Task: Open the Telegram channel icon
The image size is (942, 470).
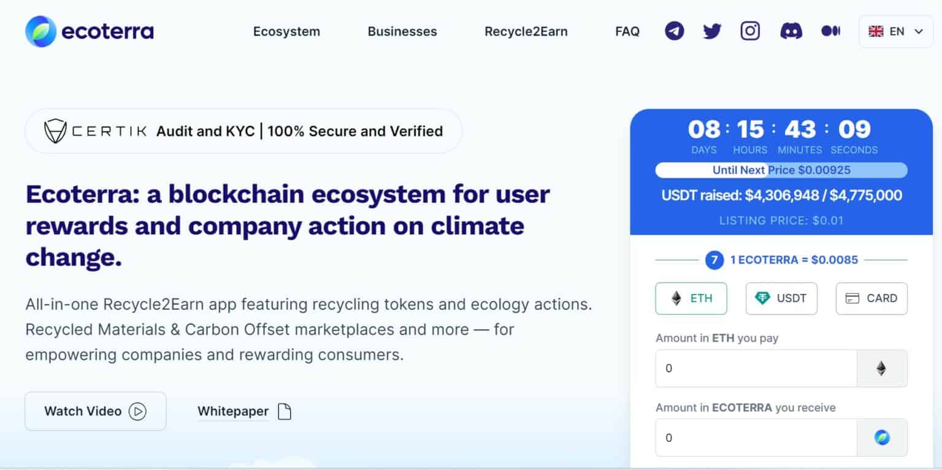Action: point(674,31)
